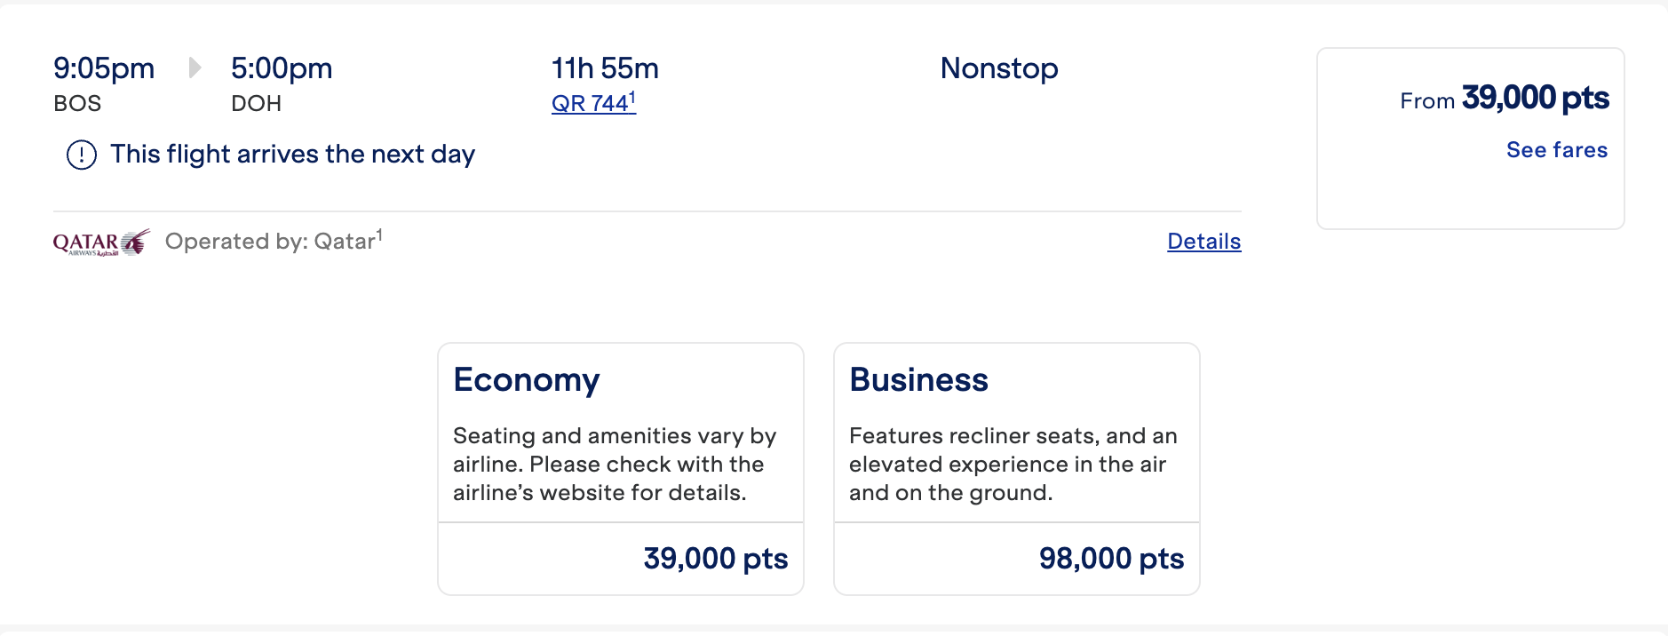Click the next-day arrival info icon
The width and height of the screenshot is (1668, 636).
point(82,155)
